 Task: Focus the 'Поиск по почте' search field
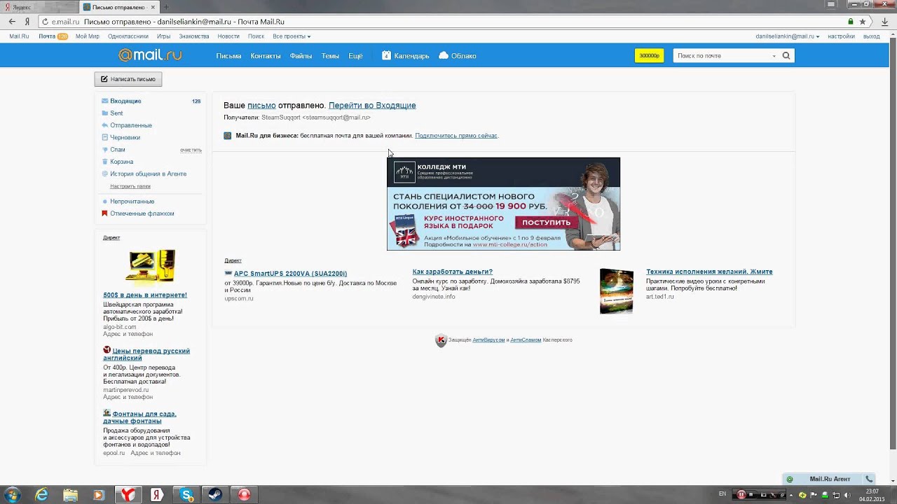click(722, 55)
